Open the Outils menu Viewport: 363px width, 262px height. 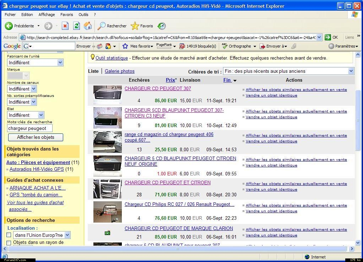83,15
